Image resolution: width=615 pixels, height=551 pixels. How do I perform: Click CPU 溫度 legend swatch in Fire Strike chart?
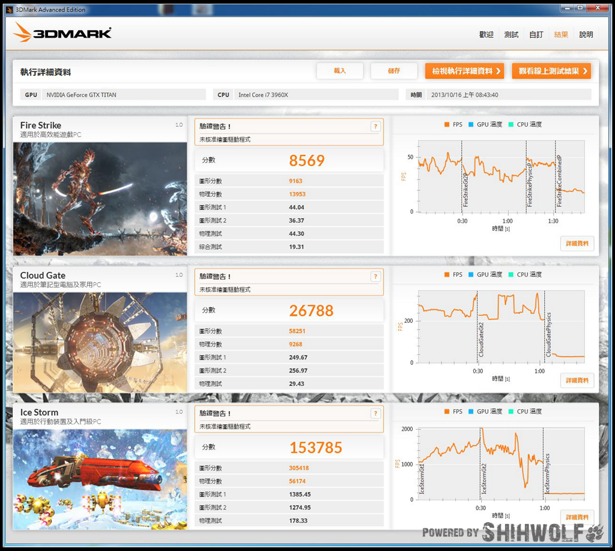coord(511,125)
